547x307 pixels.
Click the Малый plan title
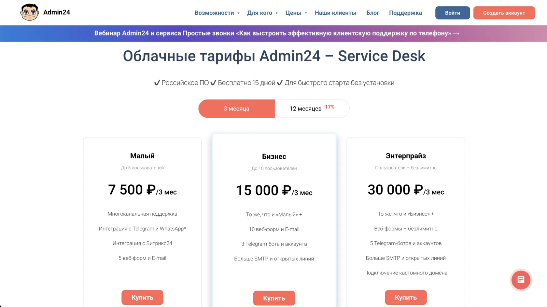point(142,156)
